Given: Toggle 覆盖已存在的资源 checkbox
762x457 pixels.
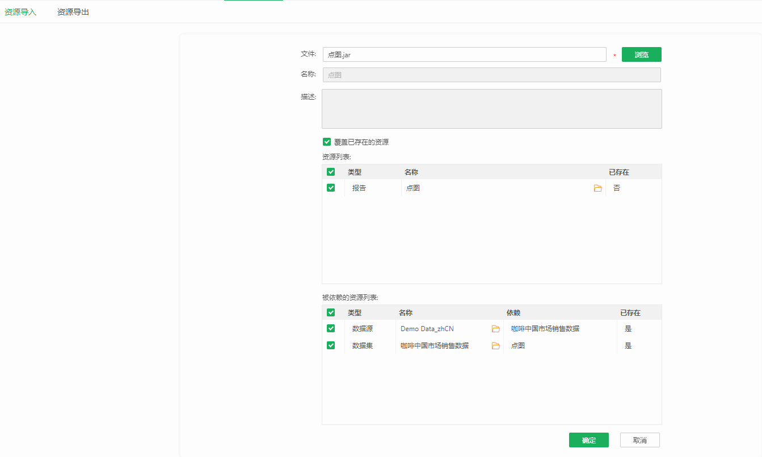Looking at the screenshot, I should pos(327,142).
